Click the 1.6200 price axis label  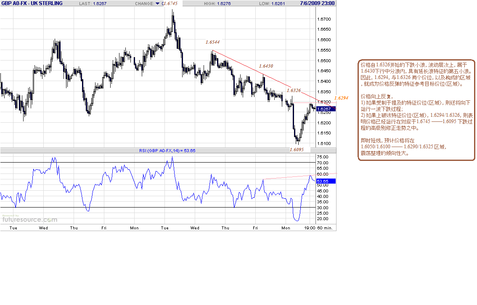click(x=324, y=123)
